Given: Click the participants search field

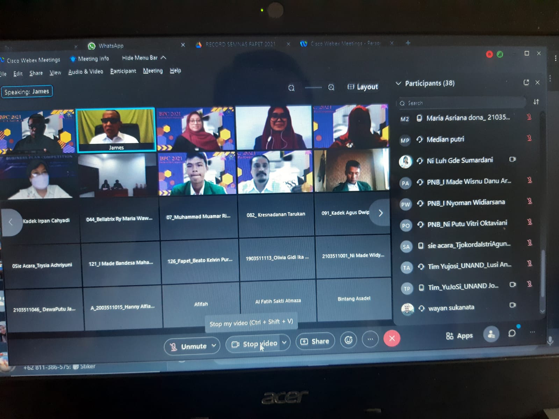Looking at the screenshot, I should (x=461, y=103).
